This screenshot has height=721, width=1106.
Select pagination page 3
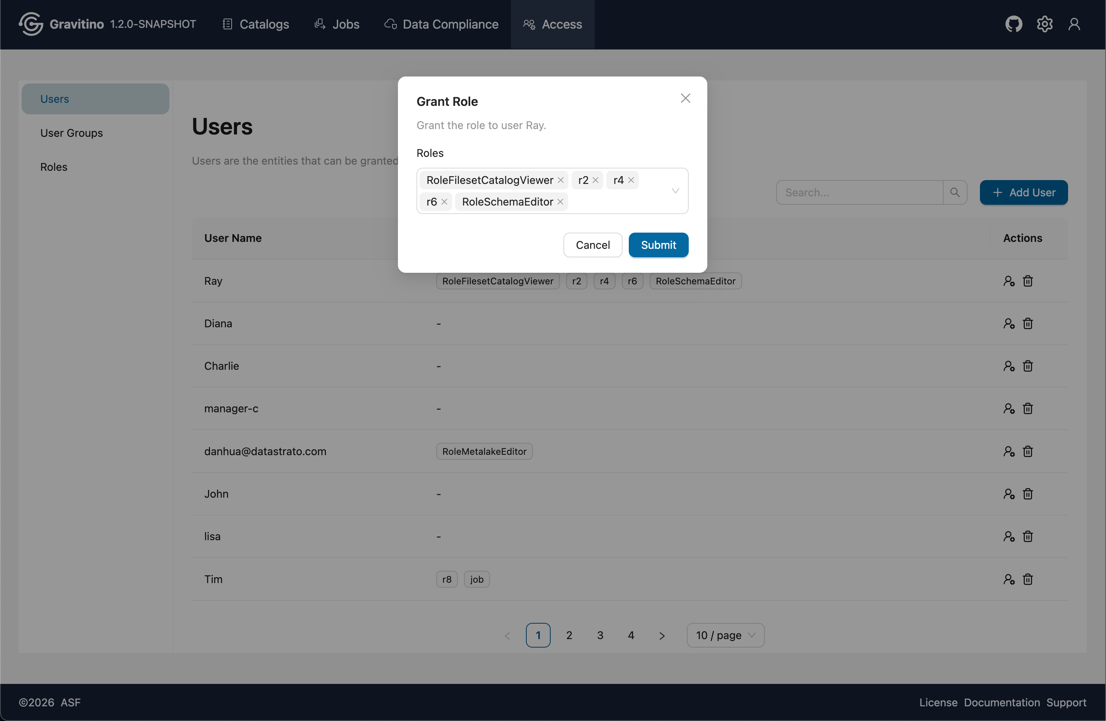click(x=600, y=635)
